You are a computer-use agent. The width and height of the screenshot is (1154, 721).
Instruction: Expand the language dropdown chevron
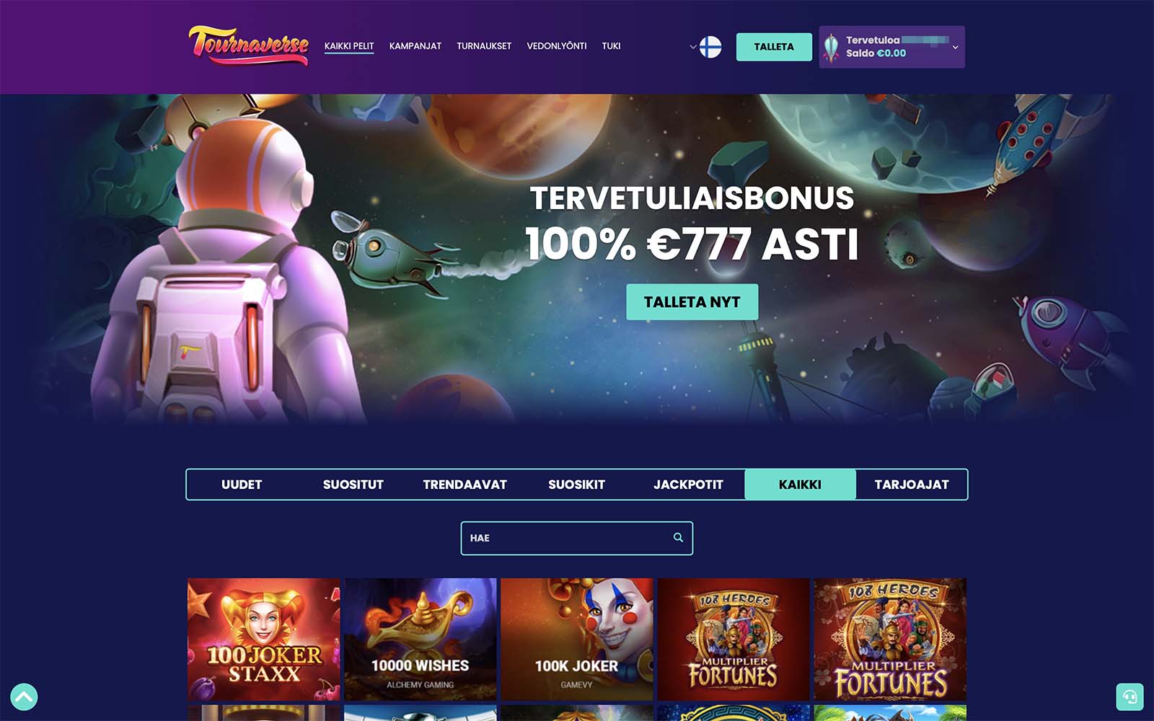tap(693, 47)
